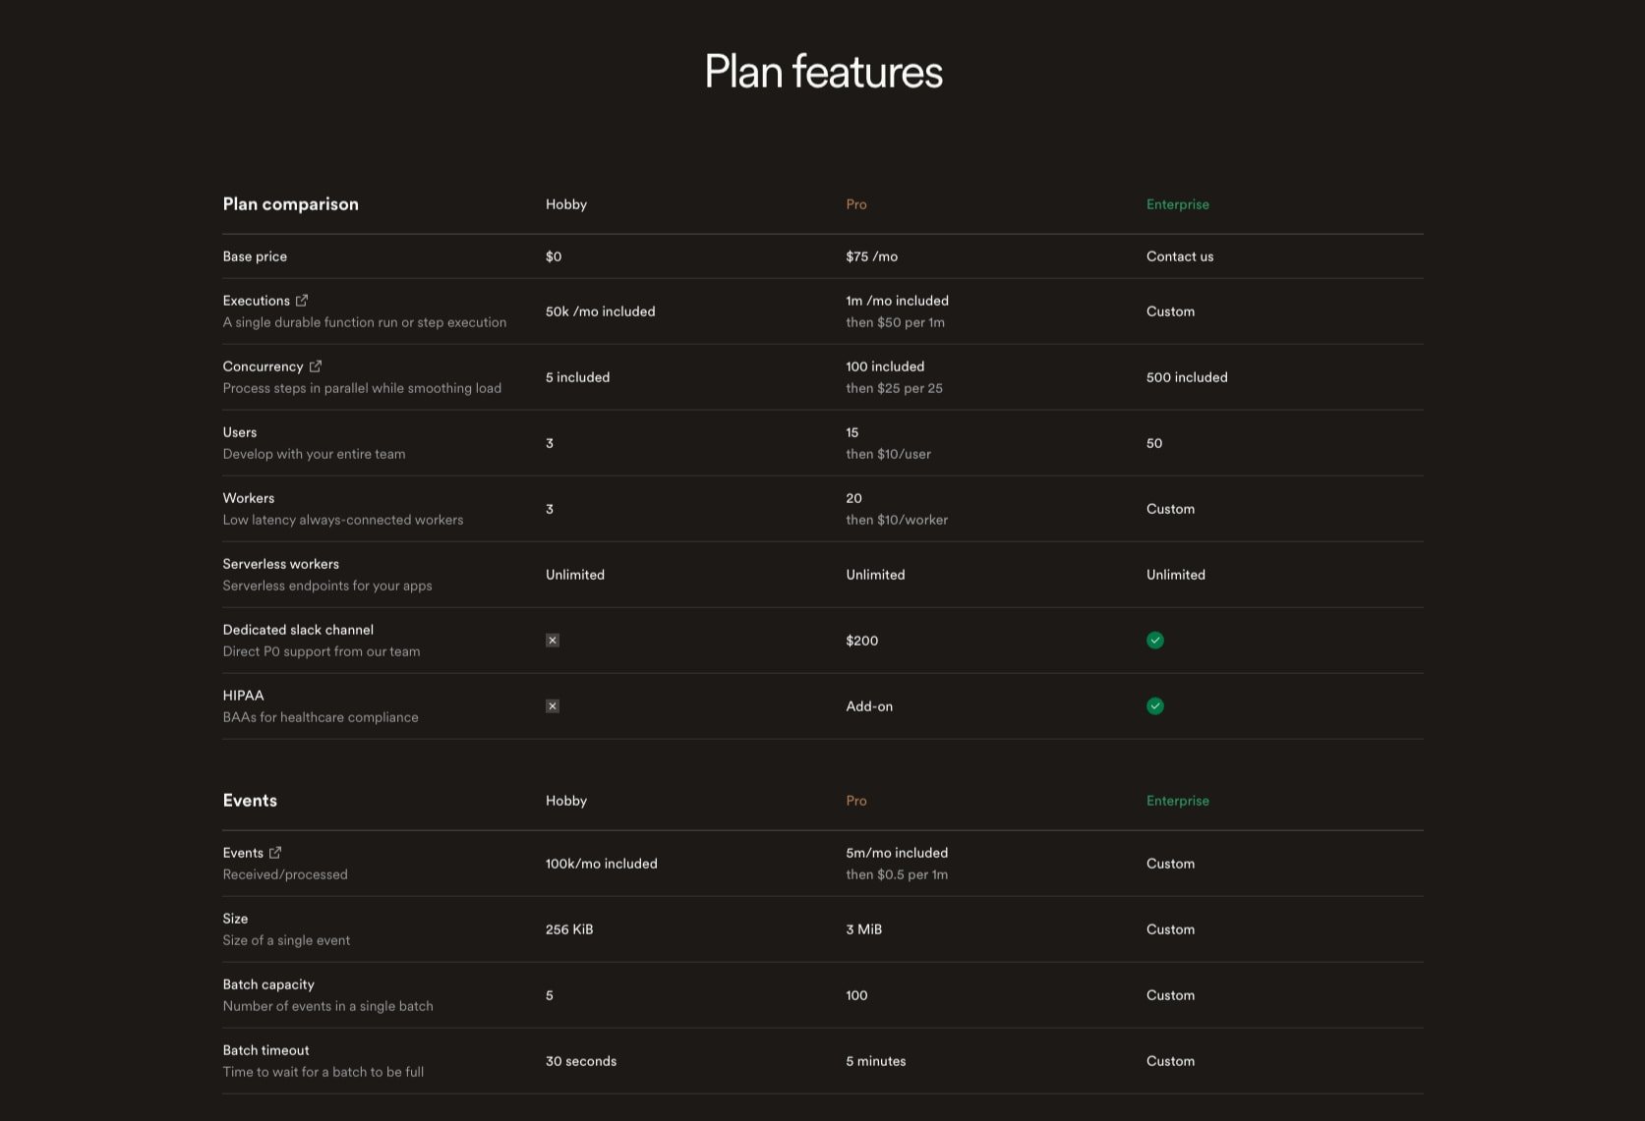Click '5m/mo included' events value
Image resolution: width=1645 pixels, height=1121 pixels.
898,853
